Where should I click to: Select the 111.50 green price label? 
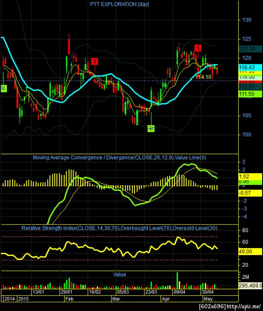click(250, 94)
